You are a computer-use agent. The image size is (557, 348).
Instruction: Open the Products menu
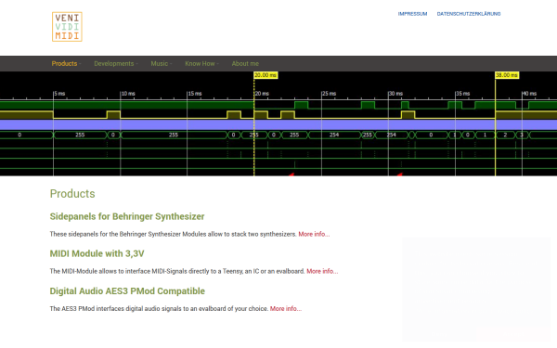66,63
